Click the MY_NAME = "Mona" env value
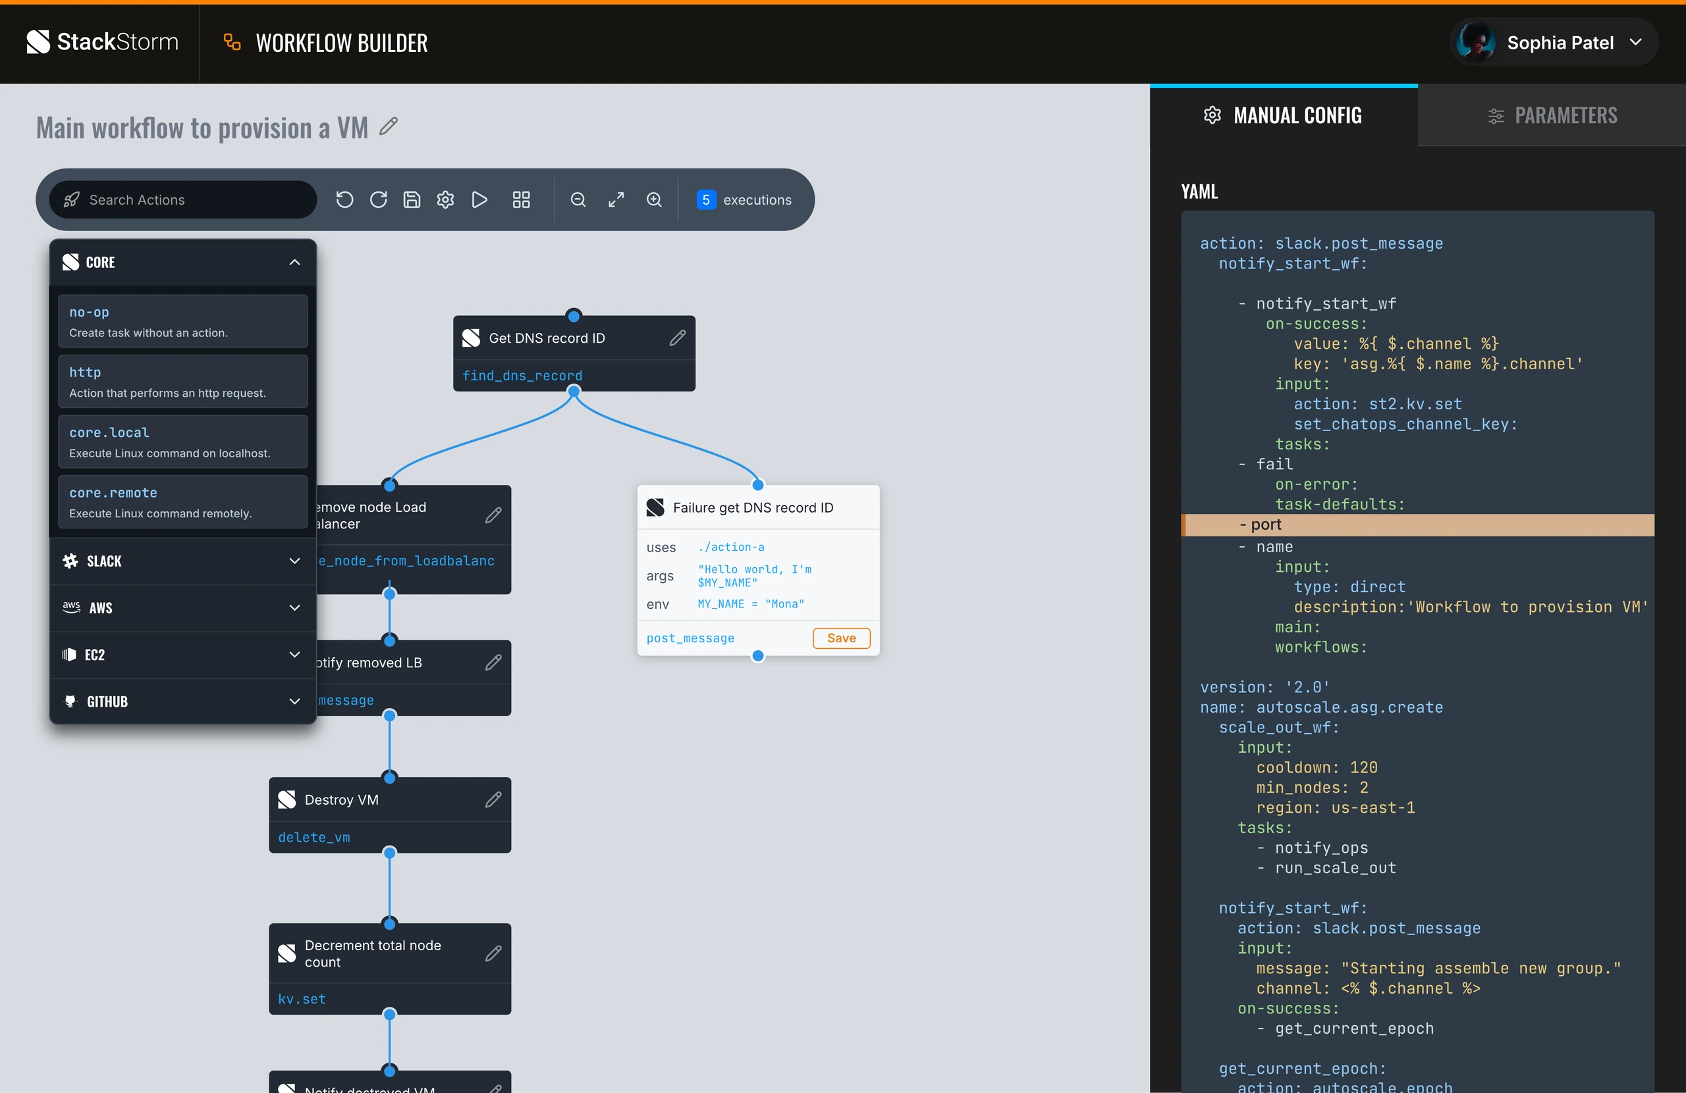The image size is (1686, 1093). [x=751, y=604]
